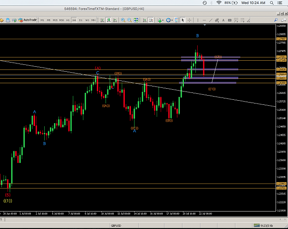Switch chart to M30 timeframe
The height and width of the screenshot is (229, 288).
(62, 20)
